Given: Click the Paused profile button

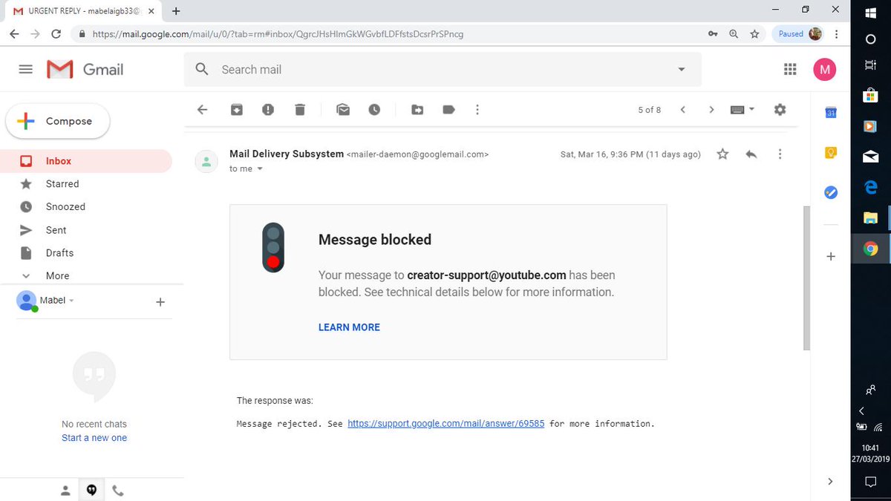Looking at the screenshot, I should (799, 33).
